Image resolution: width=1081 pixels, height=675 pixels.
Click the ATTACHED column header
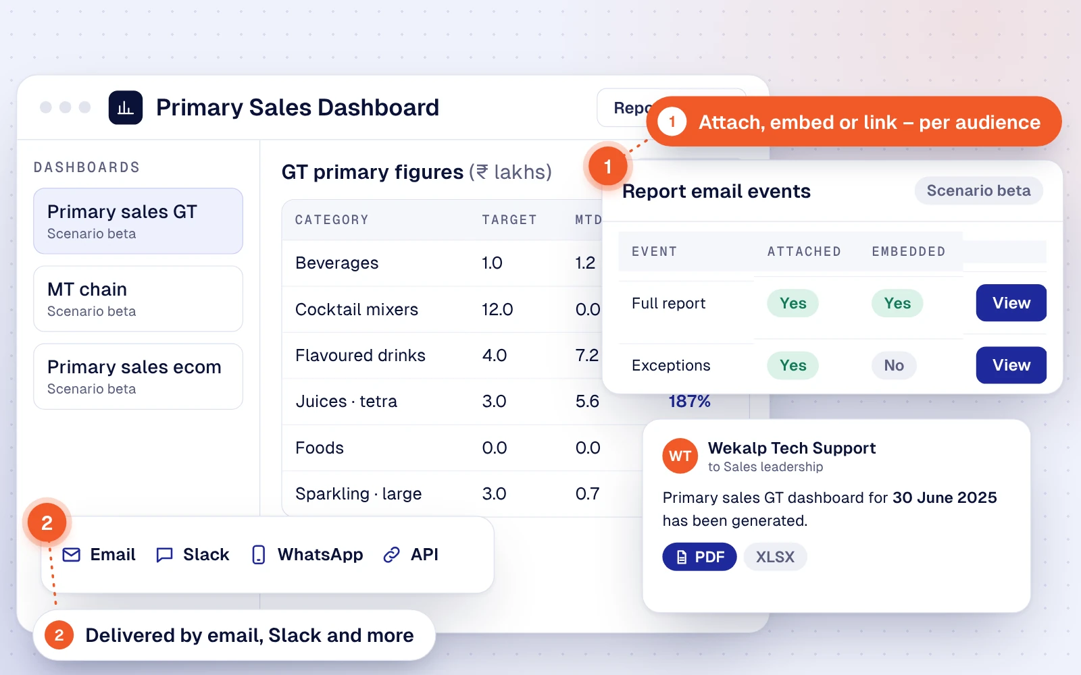pos(804,252)
